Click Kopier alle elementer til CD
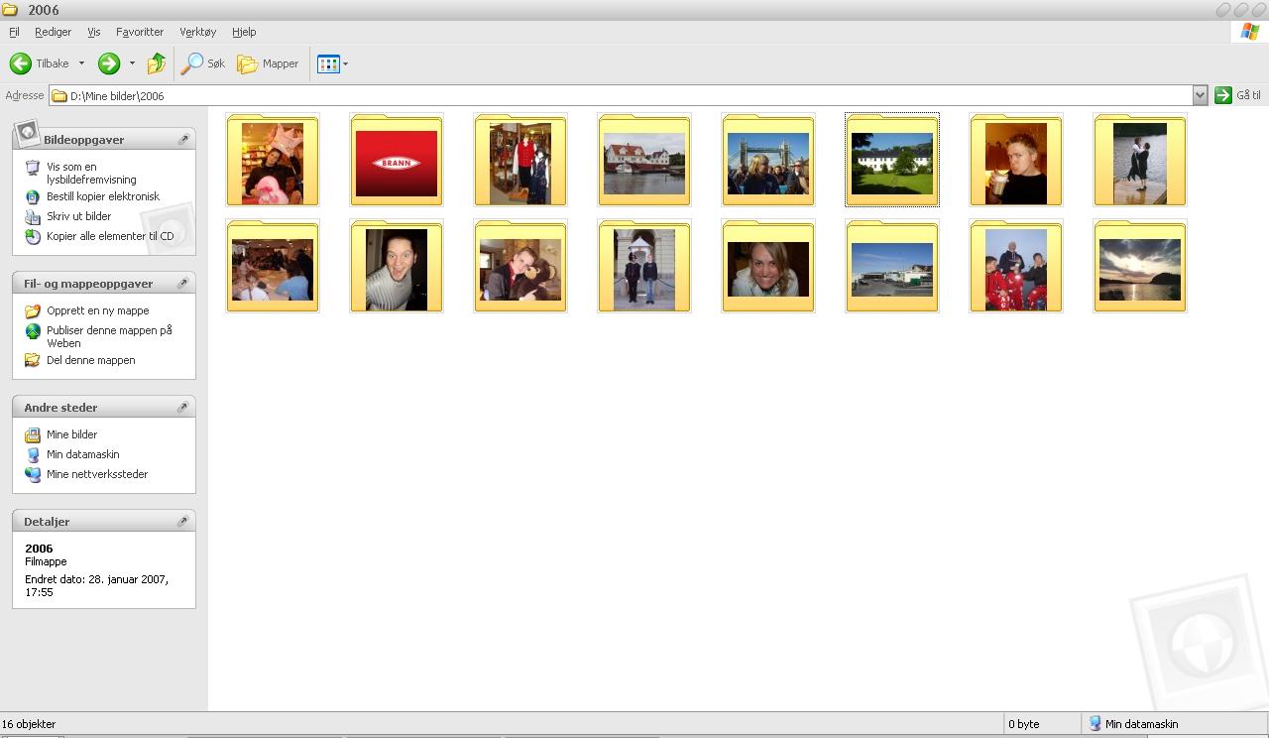Screen dimensions: 1269x738 click(x=110, y=236)
